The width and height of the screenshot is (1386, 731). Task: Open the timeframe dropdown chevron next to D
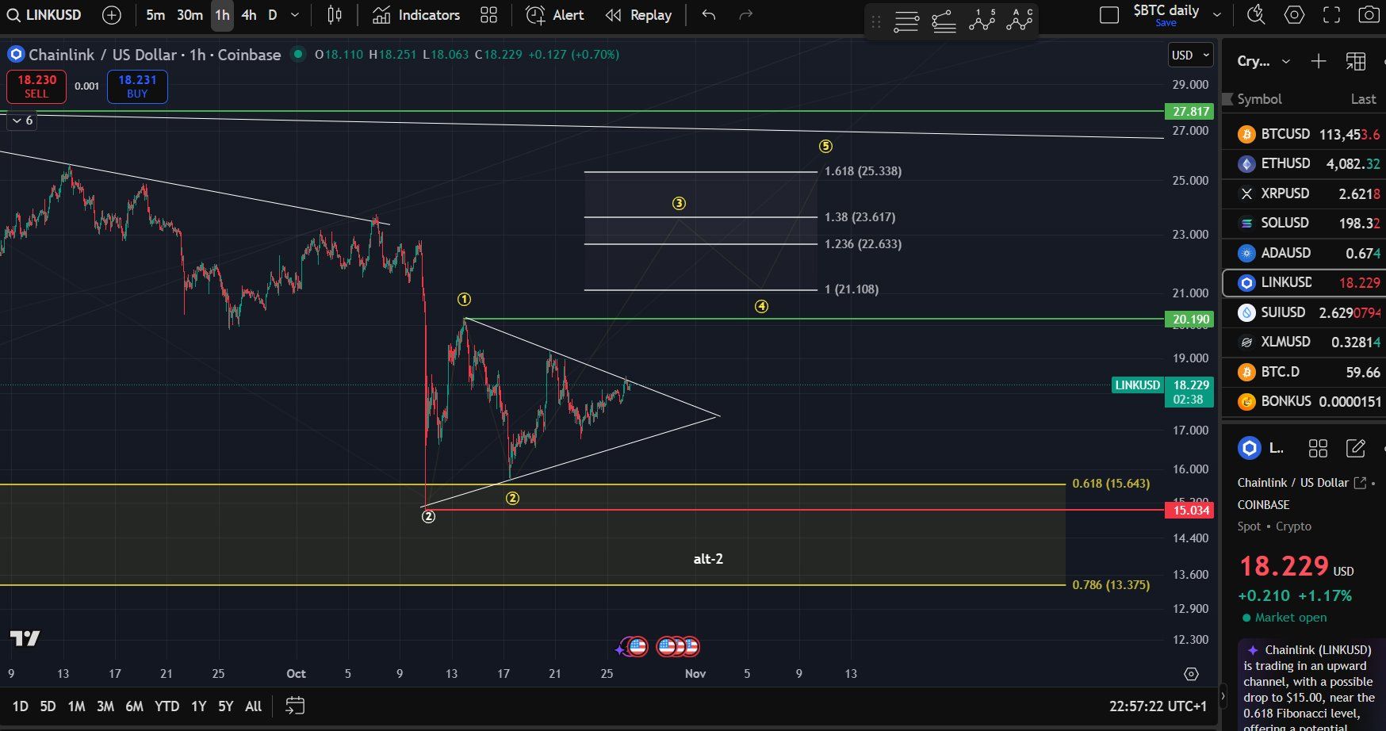click(293, 14)
